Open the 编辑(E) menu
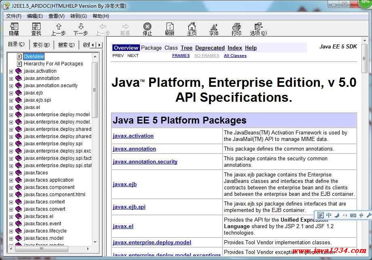This screenshot has height=260, width=372. click(35, 16)
